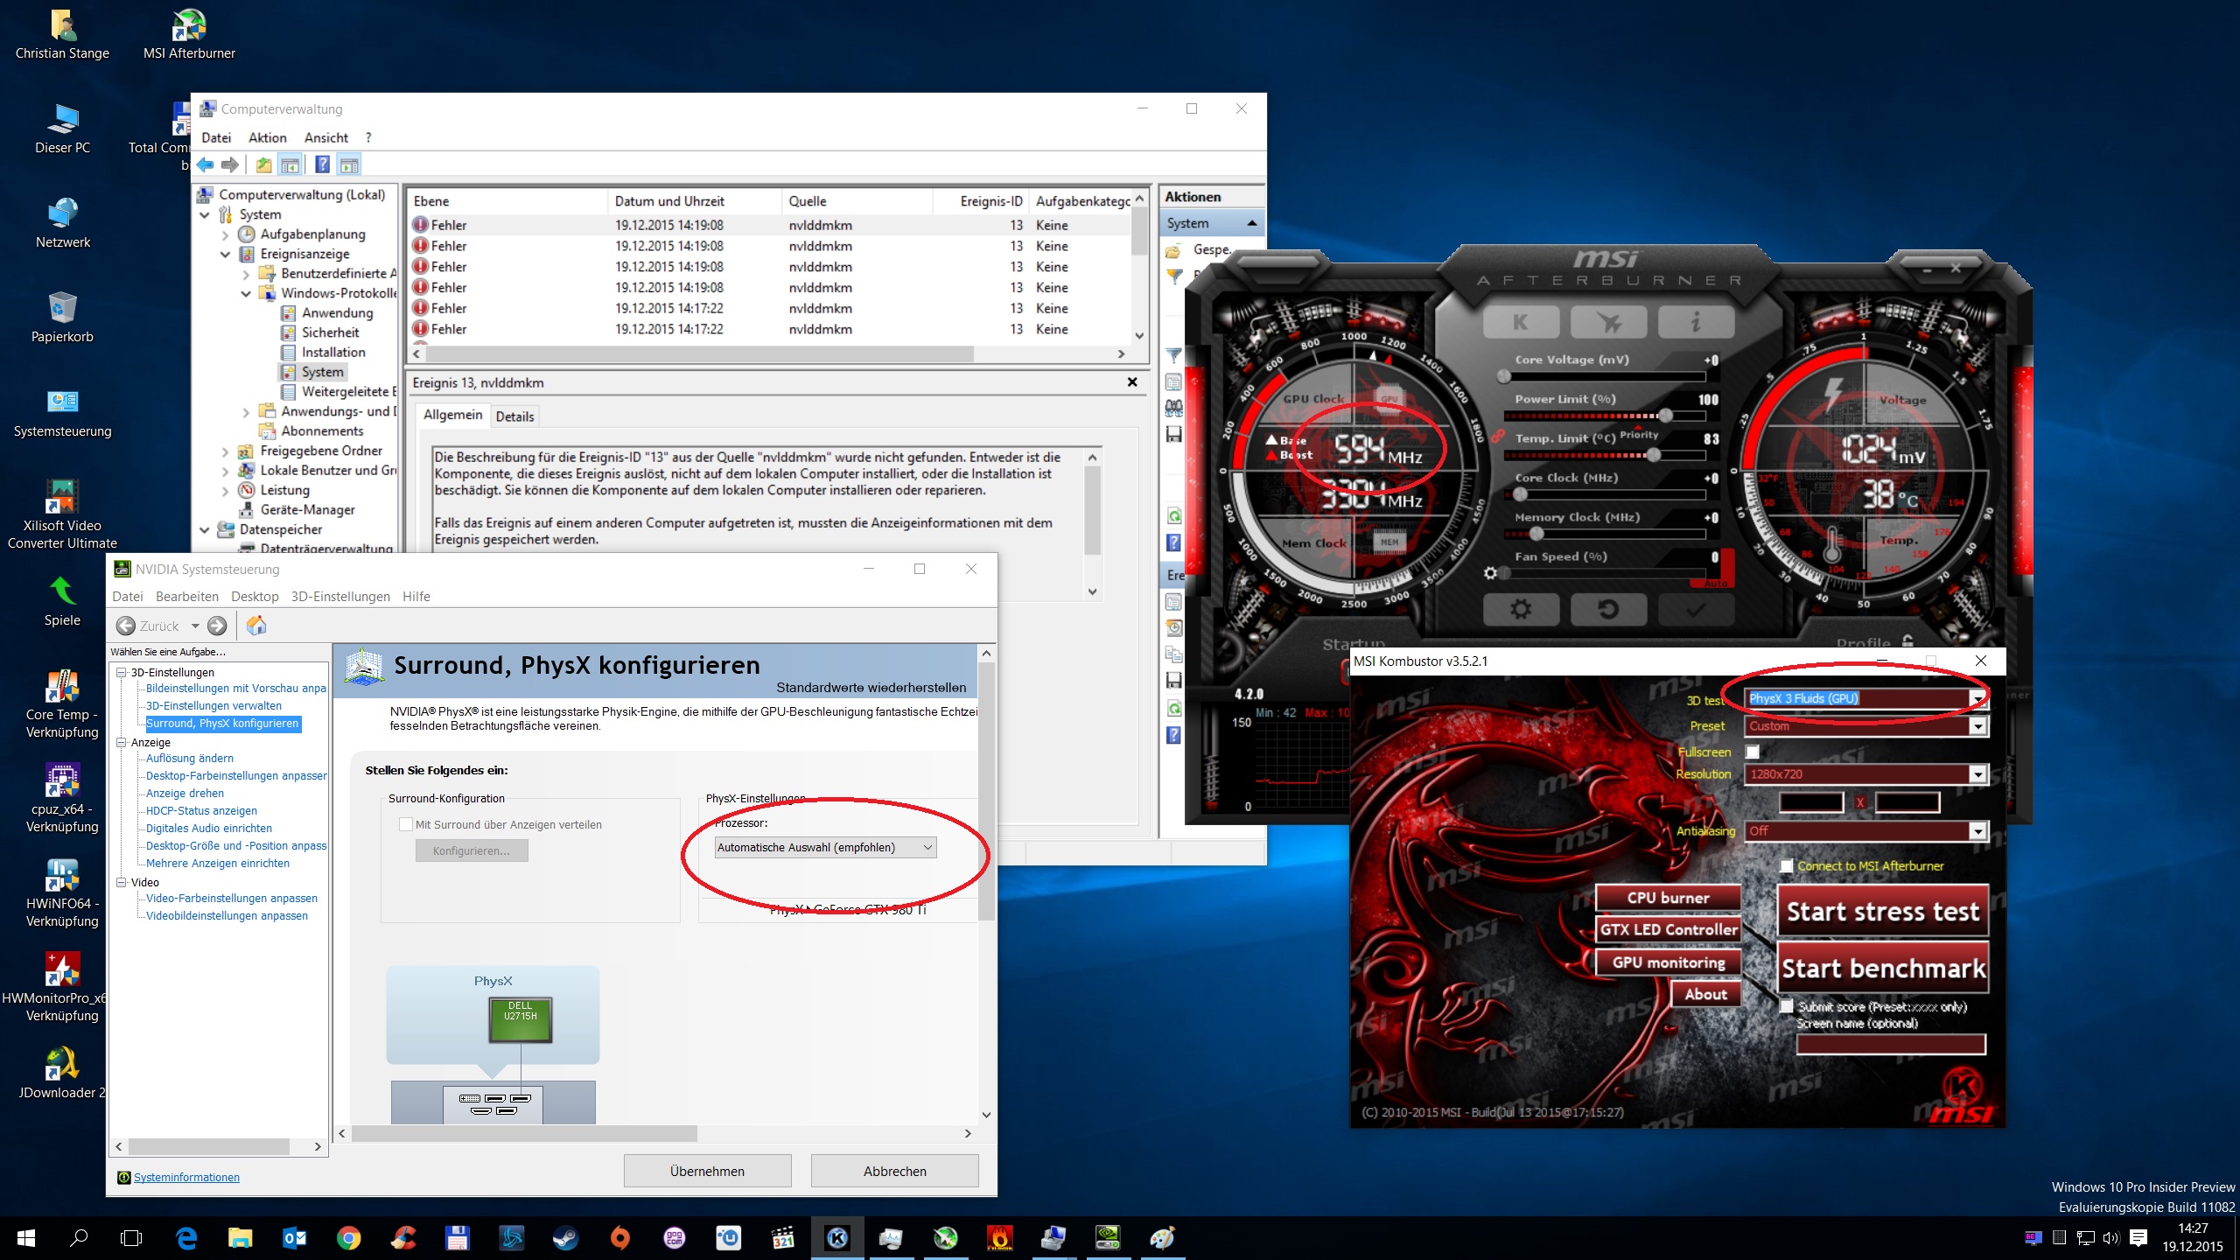Click the Afterburner reset settings button
This screenshot has height=1260, width=2240.
pos(1608,609)
